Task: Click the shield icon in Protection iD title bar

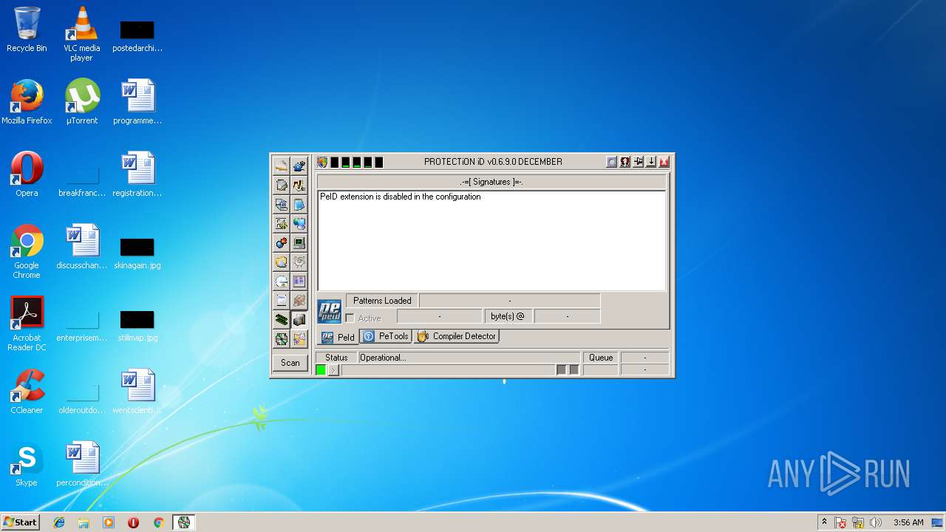Action: [x=322, y=162]
